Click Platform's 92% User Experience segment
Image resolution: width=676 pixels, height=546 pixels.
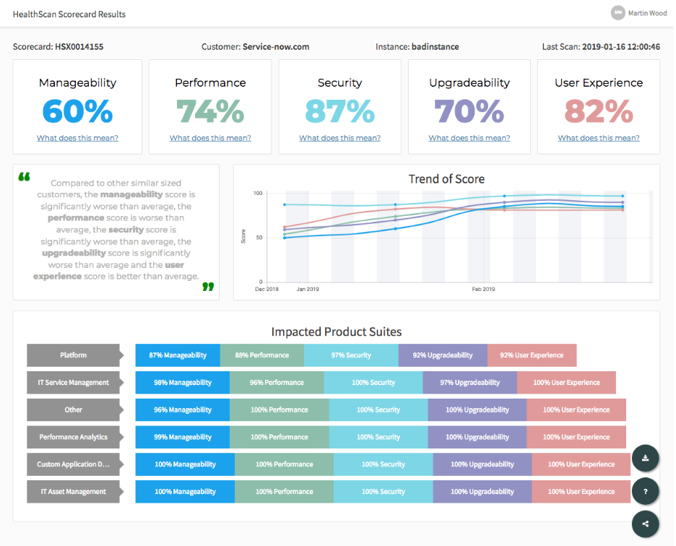click(x=532, y=355)
